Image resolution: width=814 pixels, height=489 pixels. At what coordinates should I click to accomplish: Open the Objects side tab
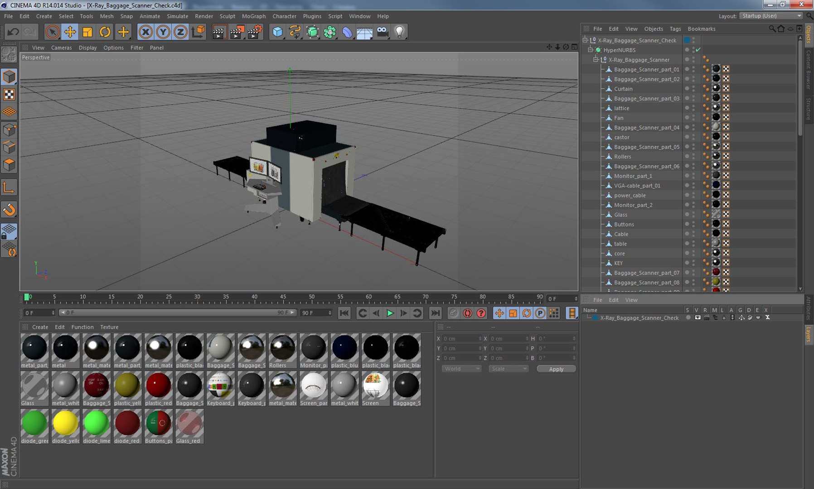(x=809, y=34)
